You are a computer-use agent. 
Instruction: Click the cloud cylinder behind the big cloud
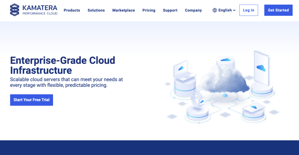[x=225, y=61]
